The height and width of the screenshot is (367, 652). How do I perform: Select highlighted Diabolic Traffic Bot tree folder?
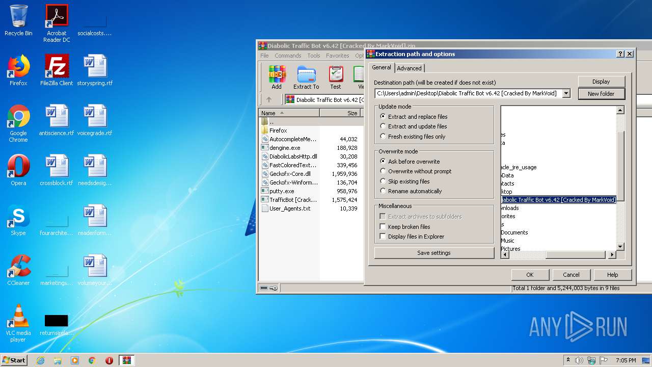pyautogui.click(x=558, y=200)
